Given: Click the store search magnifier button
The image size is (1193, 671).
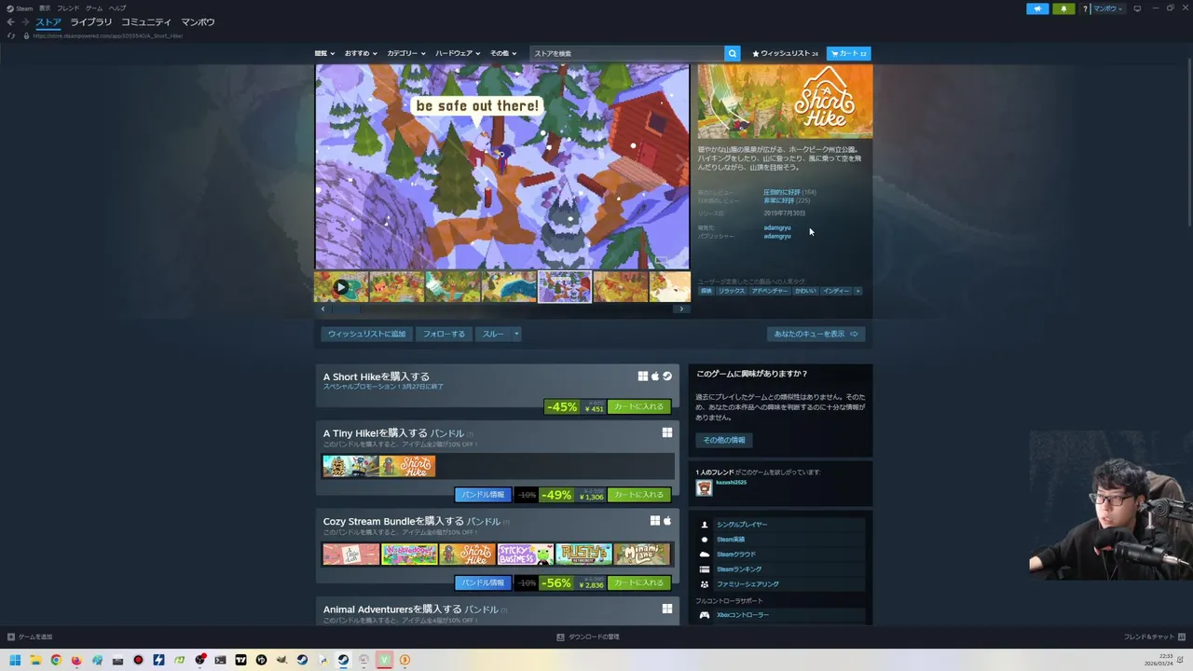Looking at the screenshot, I should coord(733,53).
